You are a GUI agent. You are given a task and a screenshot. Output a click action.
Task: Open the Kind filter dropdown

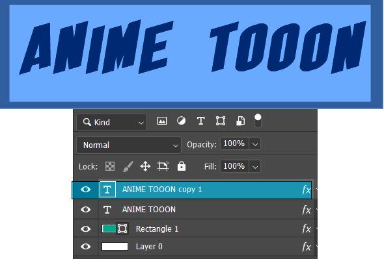(x=112, y=122)
